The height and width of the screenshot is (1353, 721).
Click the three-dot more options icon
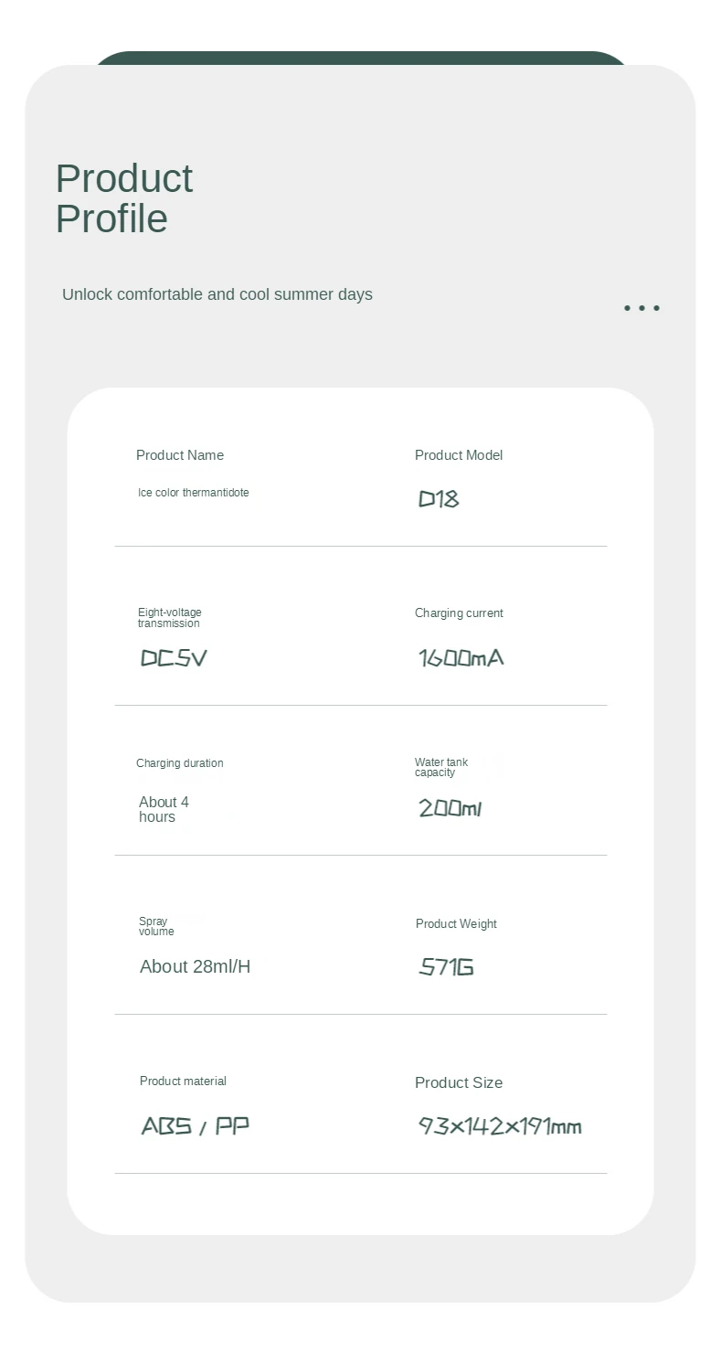point(641,308)
